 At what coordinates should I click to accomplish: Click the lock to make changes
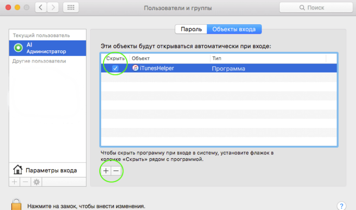tap(16, 204)
